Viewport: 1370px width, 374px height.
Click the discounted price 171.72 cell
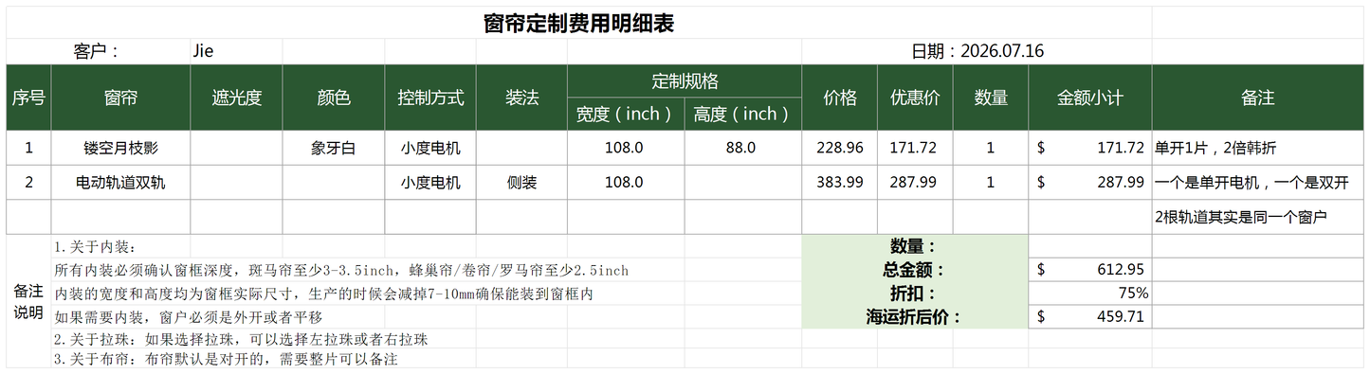click(x=915, y=148)
